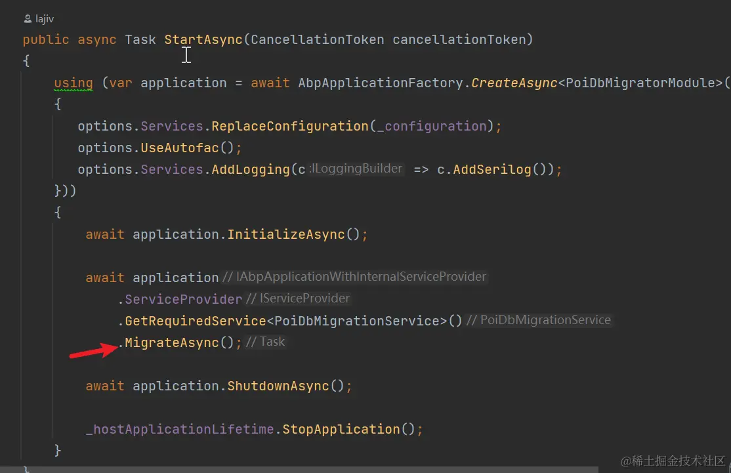The width and height of the screenshot is (731, 473).
Task: Click the UseAutofac method call
Action: click(x=180, y=148)
